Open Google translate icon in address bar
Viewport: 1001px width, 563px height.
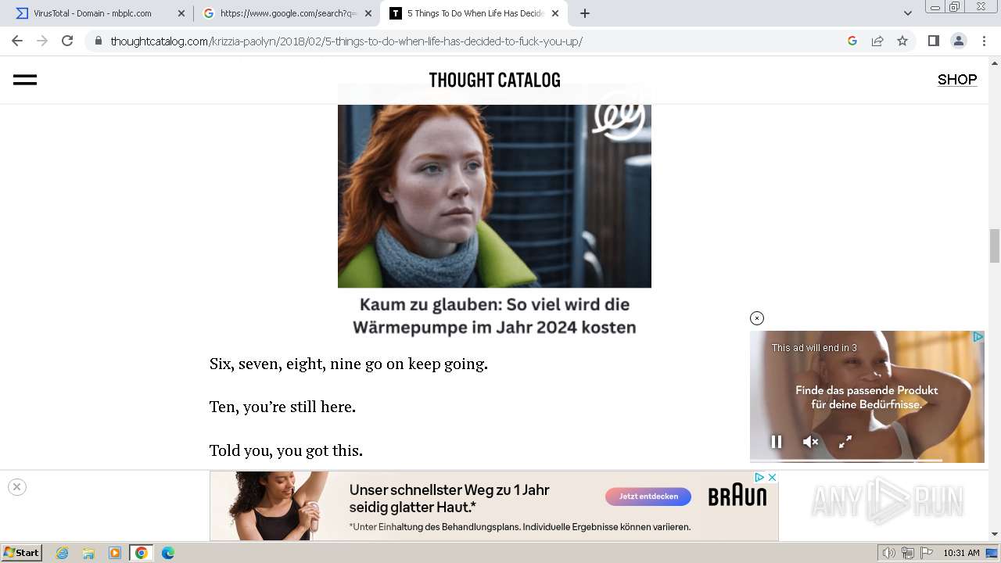point(852,41)
